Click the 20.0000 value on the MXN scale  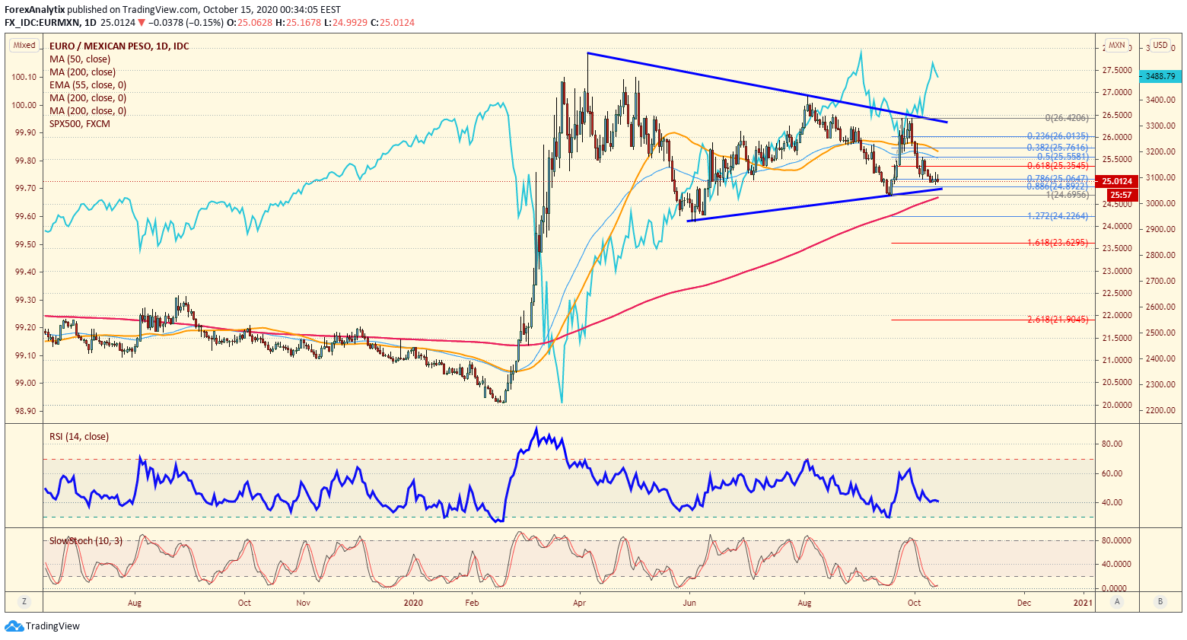coord(1118,405)
